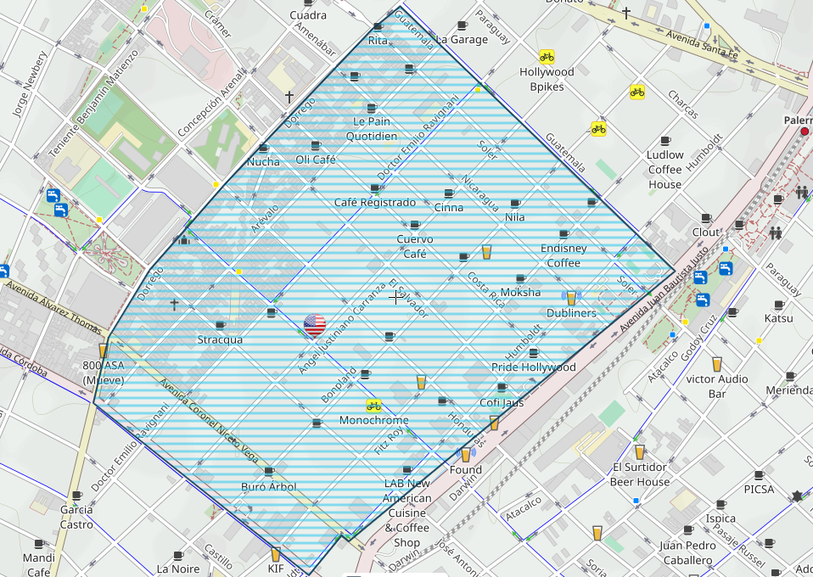The image size is (813, 577).
Task: Click the Avenida Santa Fe street label
Action: click(702, 43)
